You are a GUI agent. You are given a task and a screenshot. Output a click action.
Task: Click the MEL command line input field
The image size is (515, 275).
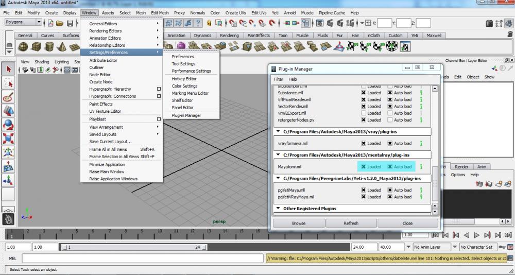[143, 258]
